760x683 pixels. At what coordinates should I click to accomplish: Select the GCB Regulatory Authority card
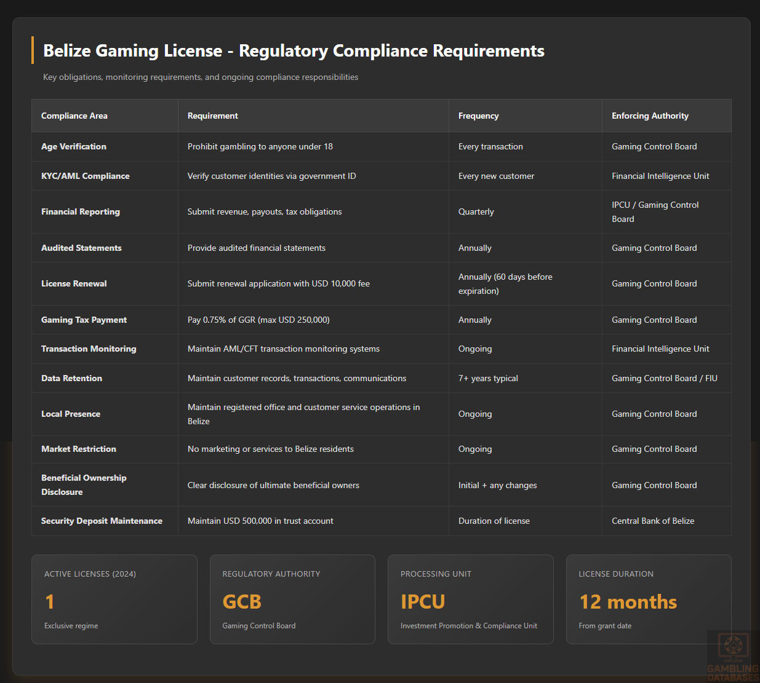[x=292, y=599]
